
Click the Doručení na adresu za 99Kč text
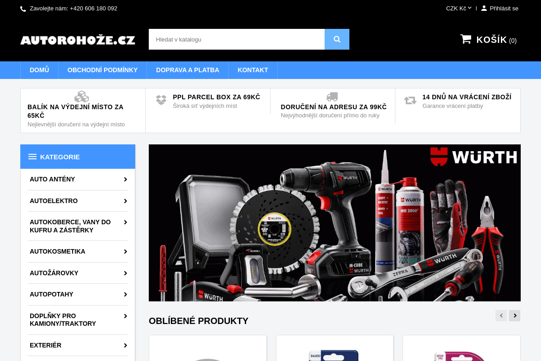point(334,107)
